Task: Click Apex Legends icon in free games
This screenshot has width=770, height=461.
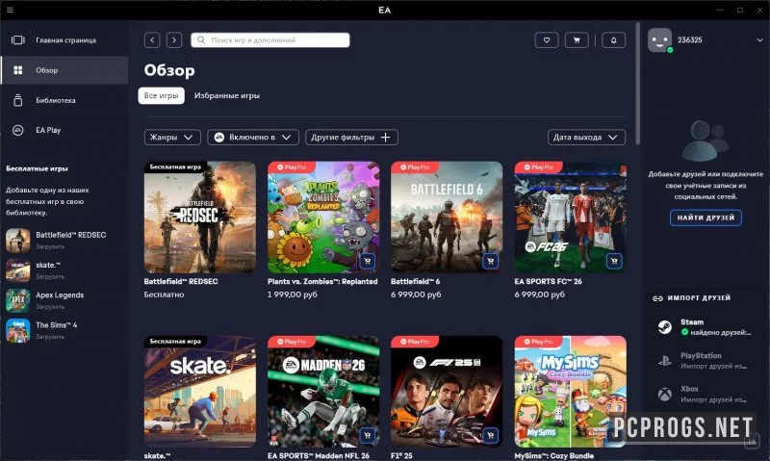Action: click(x=17, y=300)
